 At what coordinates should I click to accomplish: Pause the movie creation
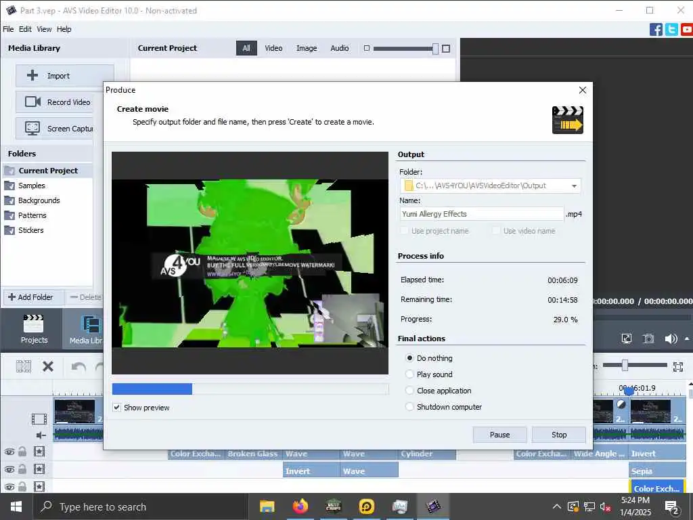point(499,435)
